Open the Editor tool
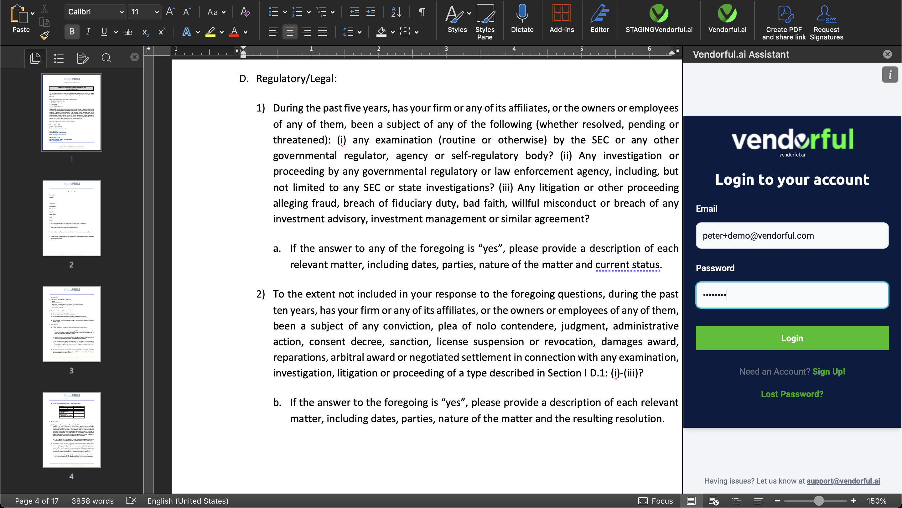This screenshot has height=508, width=902. pos(599,14)
